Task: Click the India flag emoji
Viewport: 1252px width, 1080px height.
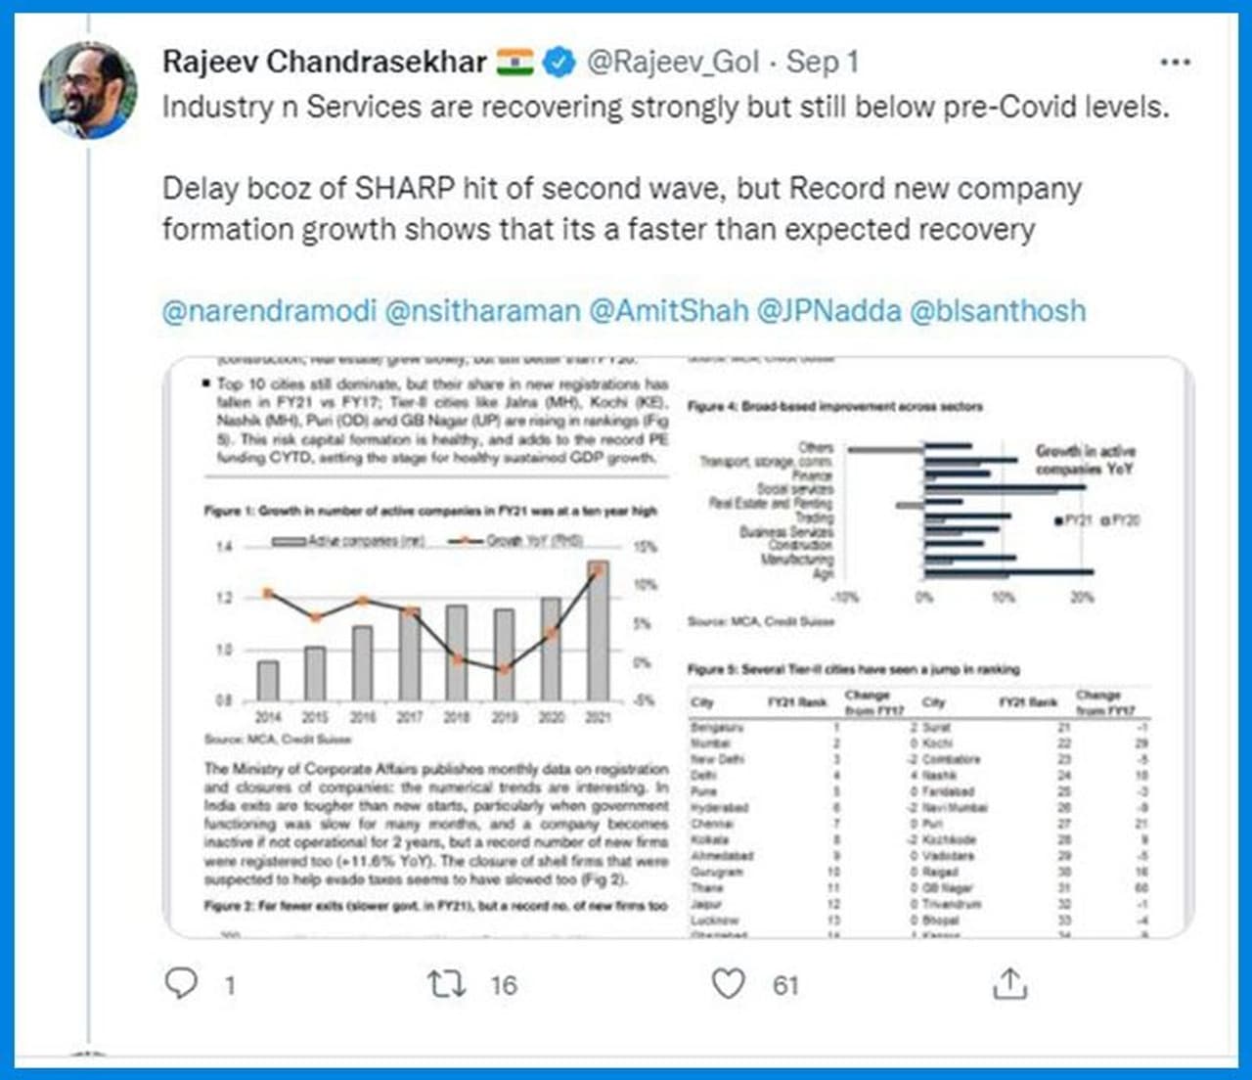Action: point(514,62)
